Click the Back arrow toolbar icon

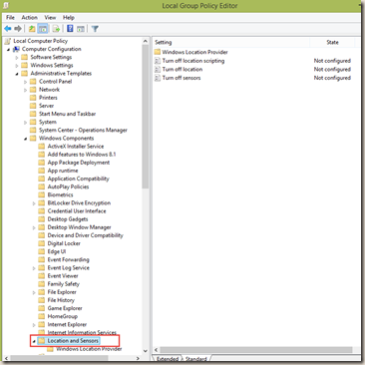pyautogui.click(x=8, y=29)
